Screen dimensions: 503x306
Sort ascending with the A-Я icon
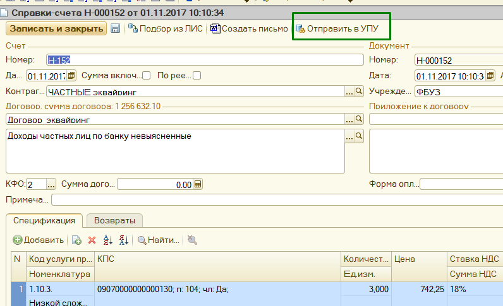pyautogui.click(x=107, y=240)
